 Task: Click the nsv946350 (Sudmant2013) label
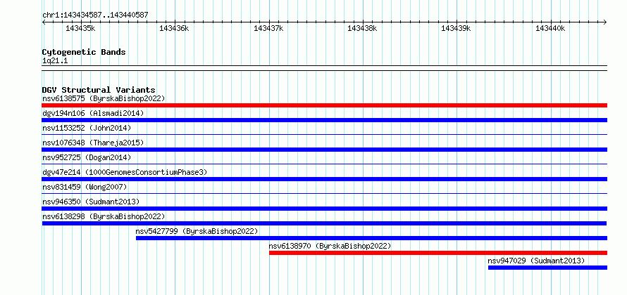coord(91,202)
